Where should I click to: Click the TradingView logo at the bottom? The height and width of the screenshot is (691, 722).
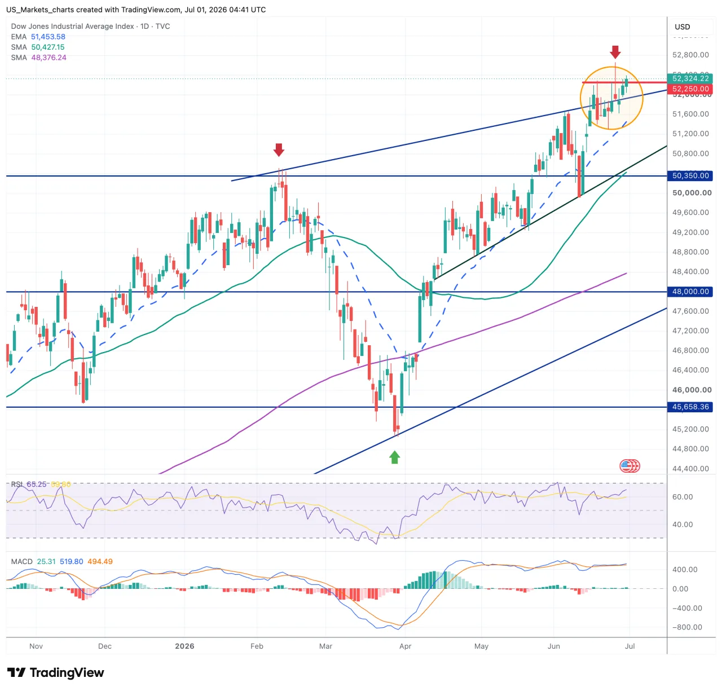[x=55, y=672]
